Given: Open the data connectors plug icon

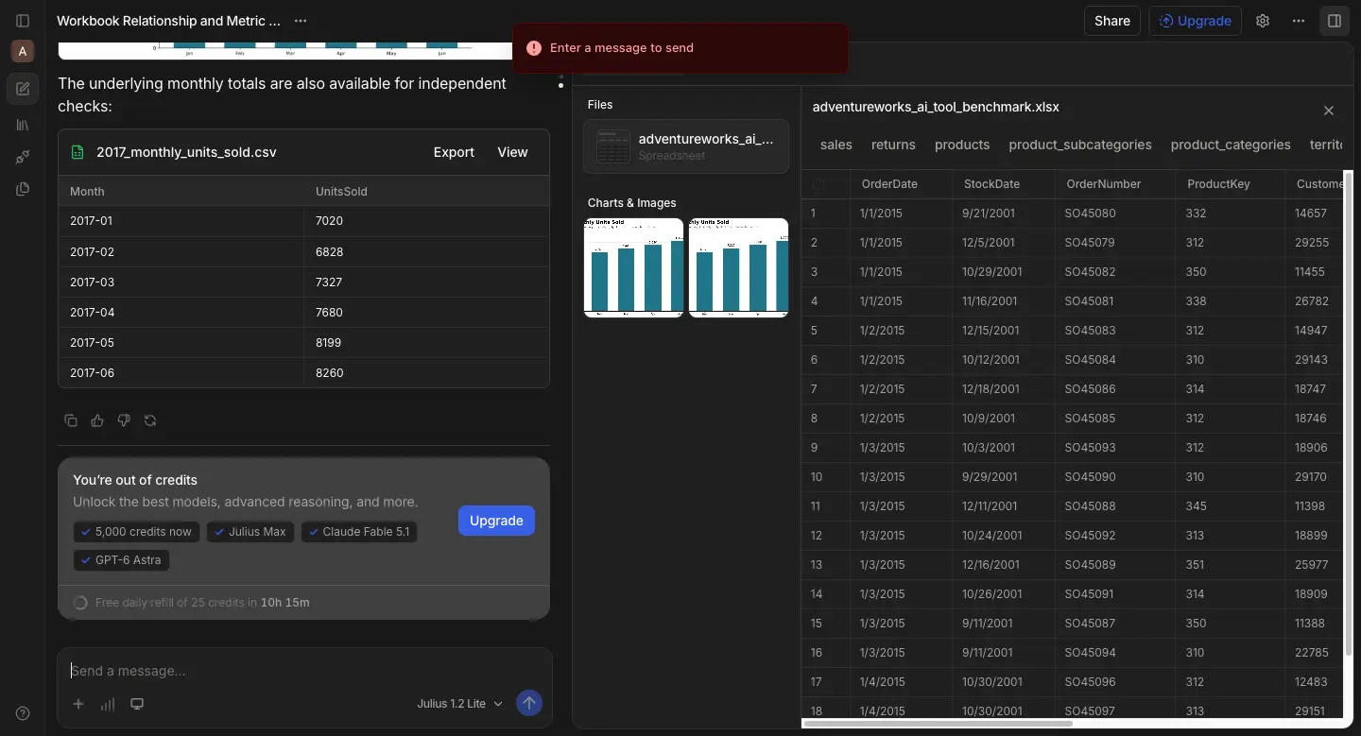Looking at the screenshot, I should tap(23, 157).
